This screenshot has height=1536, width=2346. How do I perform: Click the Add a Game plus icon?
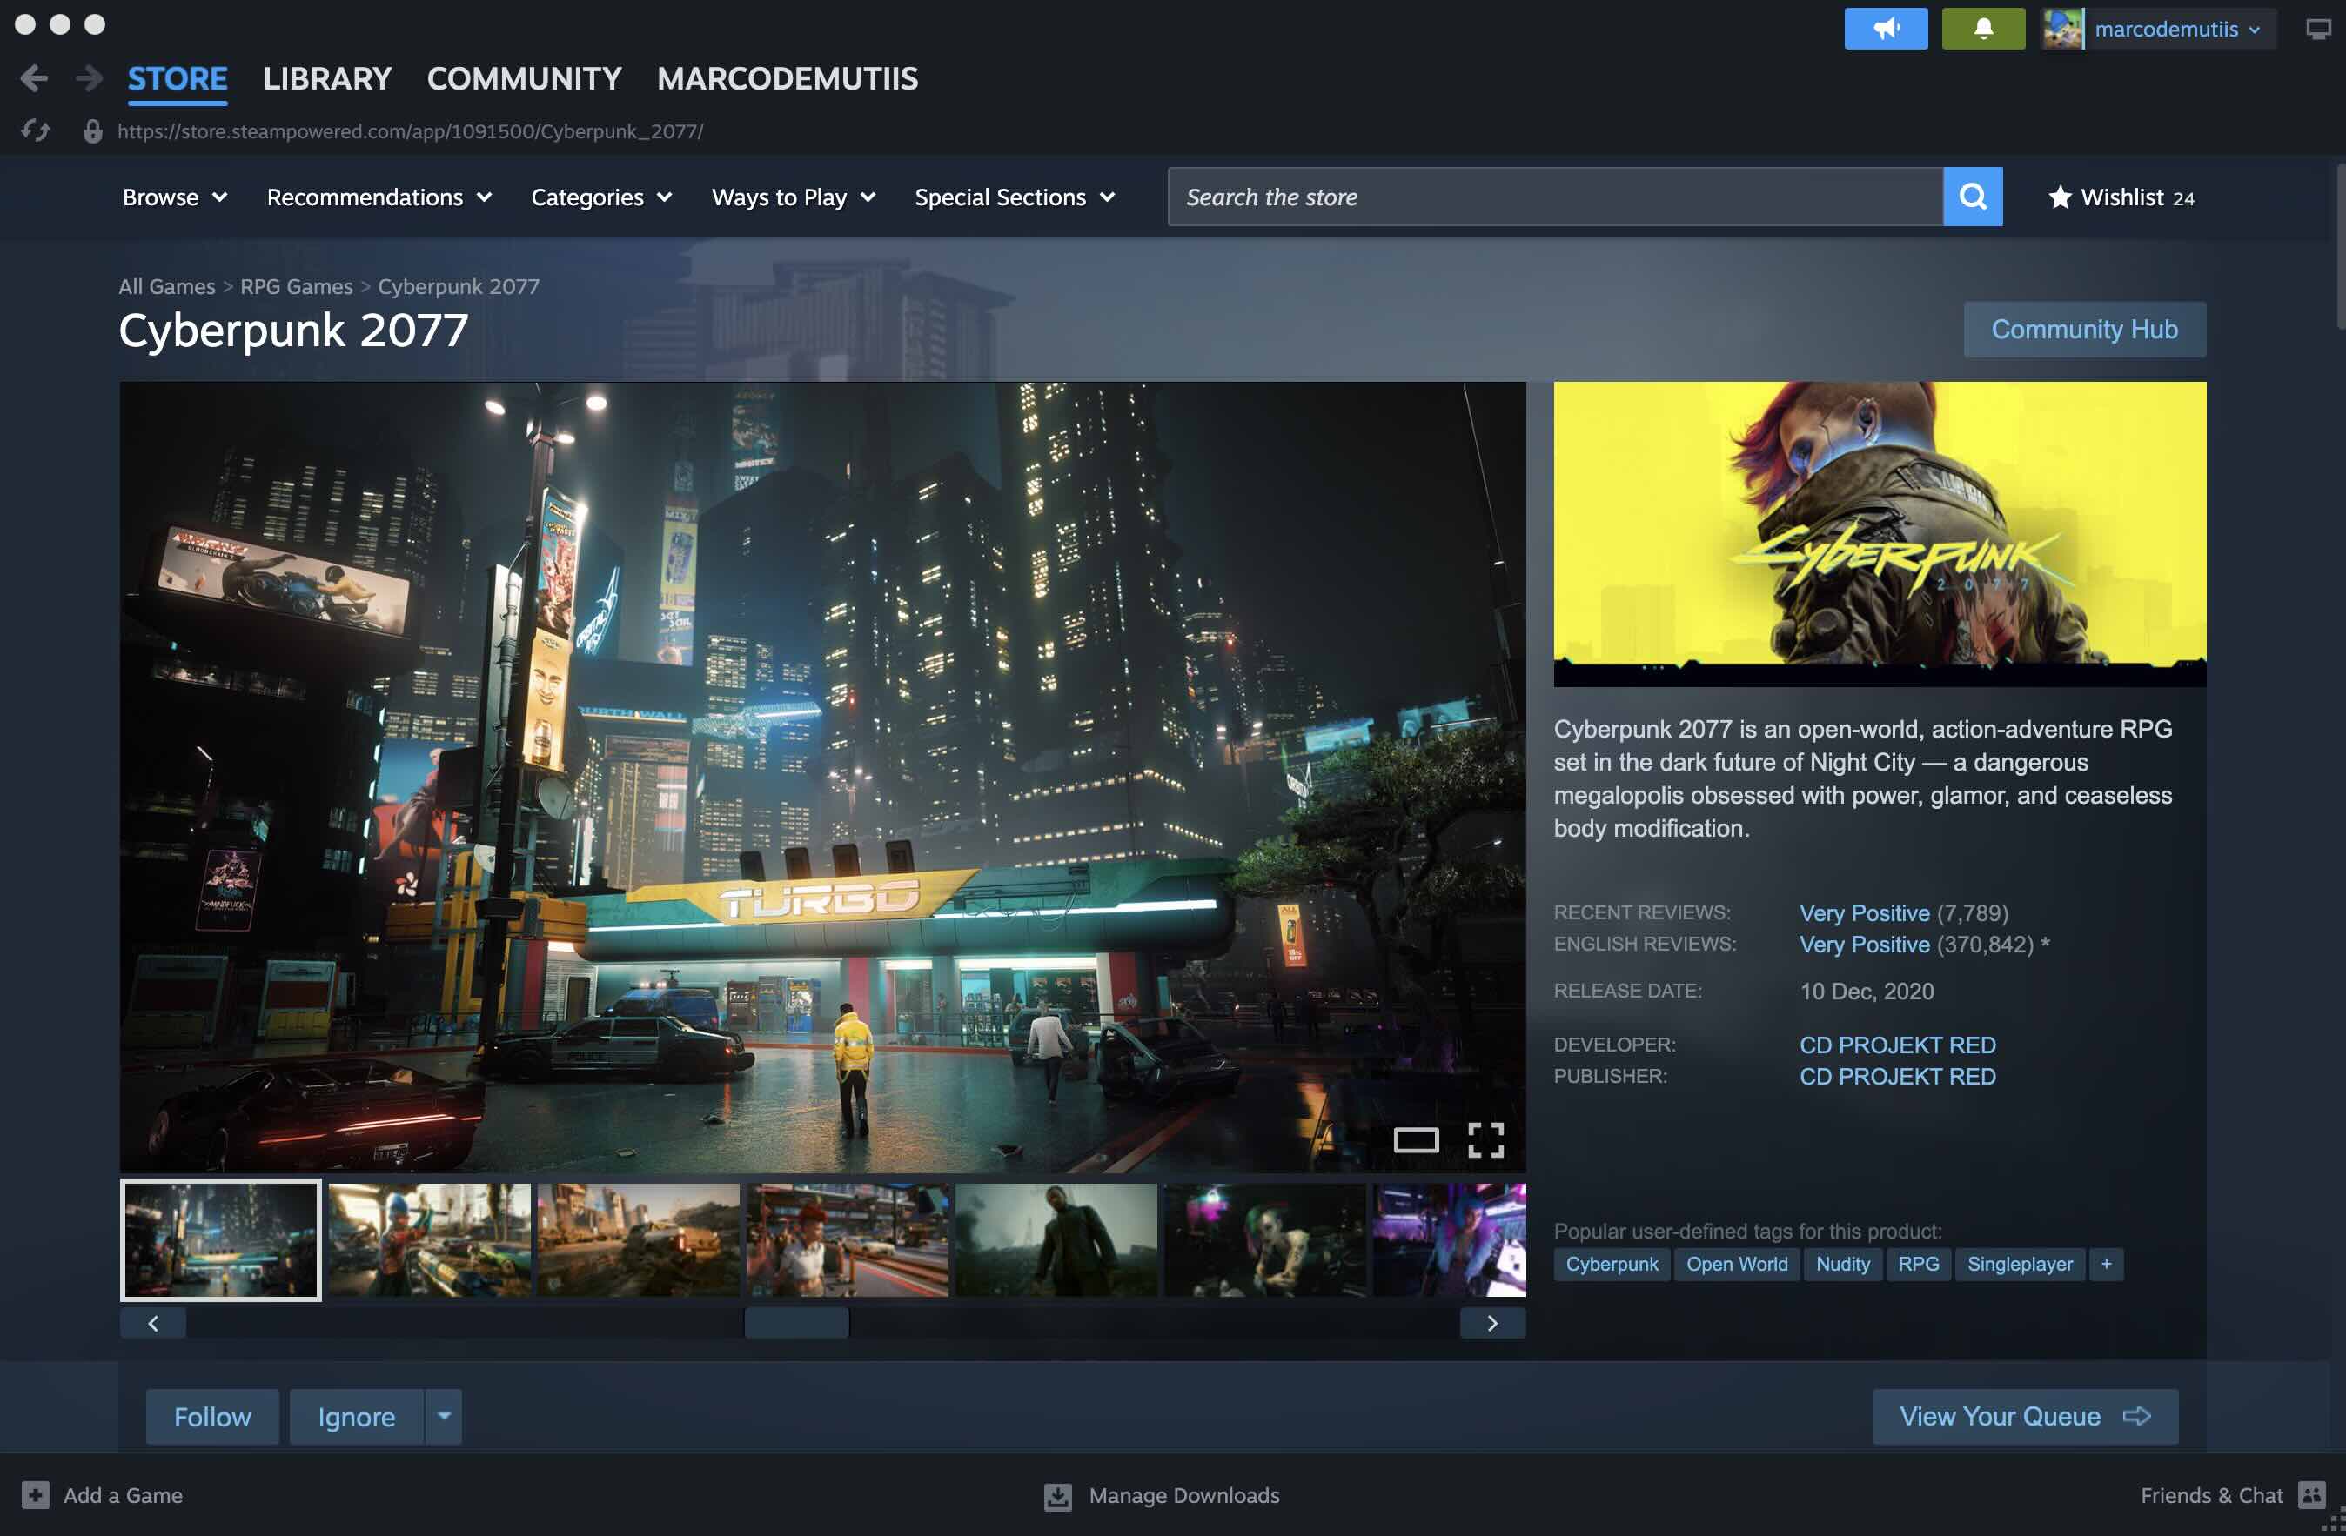pos(36,1494)
